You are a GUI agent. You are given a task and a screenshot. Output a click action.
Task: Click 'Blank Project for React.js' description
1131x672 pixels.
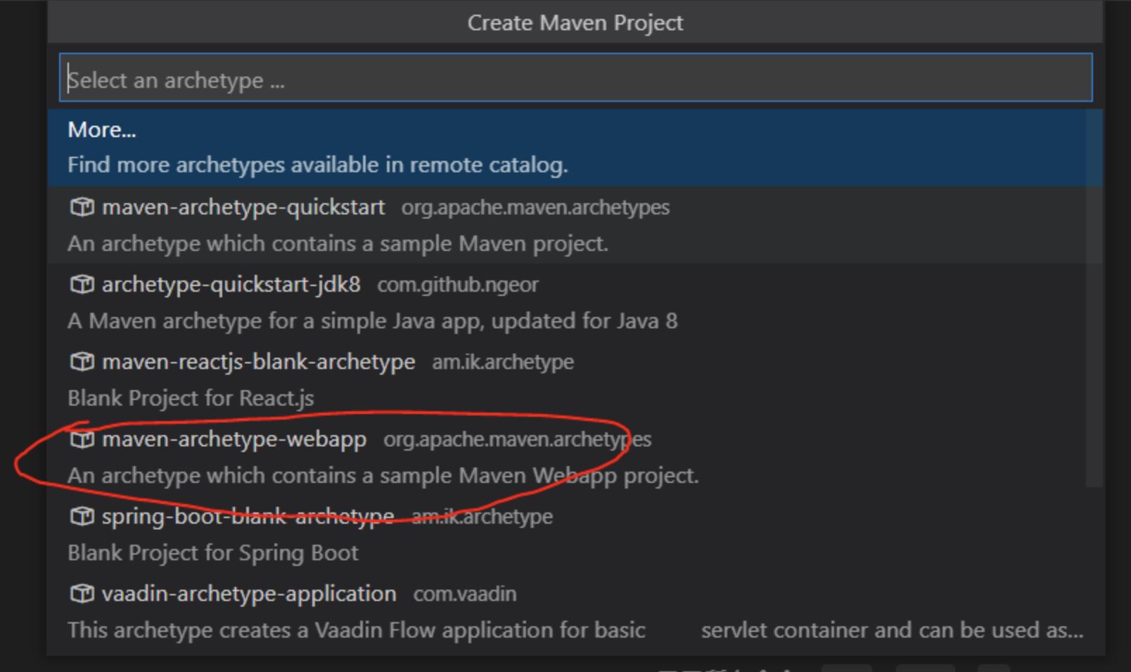pyautogui.click(x=191, y=398)
